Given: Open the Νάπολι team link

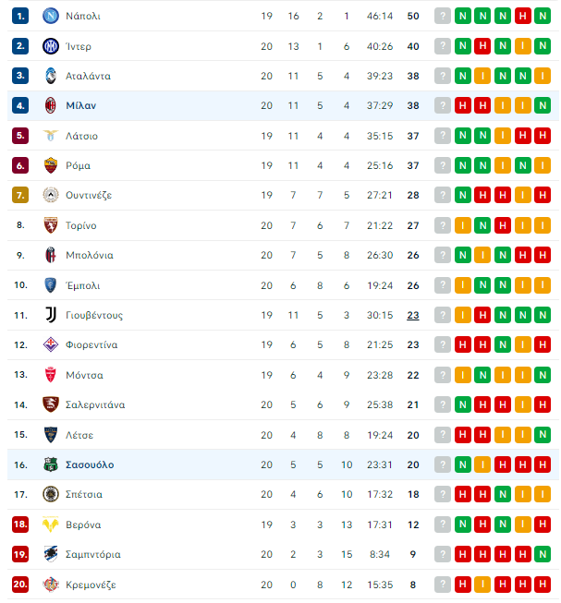Looking at the screenshot, I should click(83, 16).
